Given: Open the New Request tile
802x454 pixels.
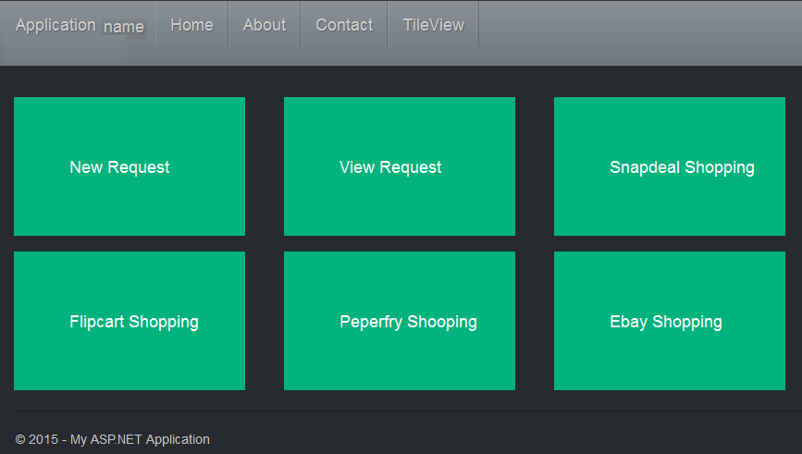Looking at the screenshot, I should click(x=130, y=166).
